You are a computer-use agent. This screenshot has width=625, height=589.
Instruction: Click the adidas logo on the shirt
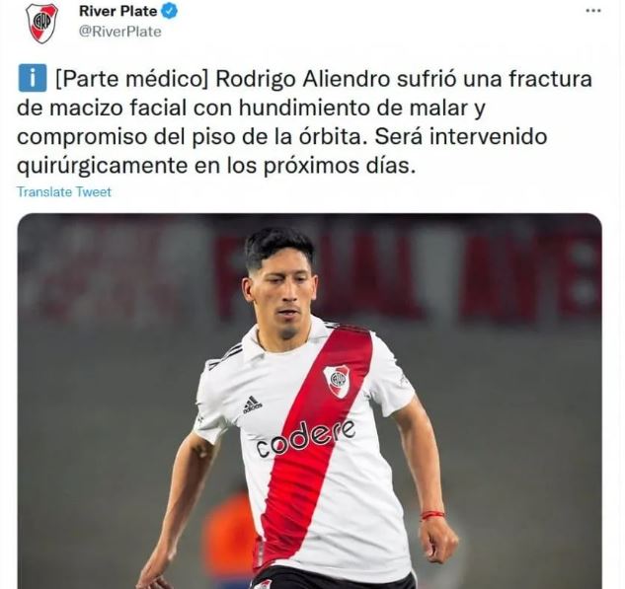coord(253,405)
